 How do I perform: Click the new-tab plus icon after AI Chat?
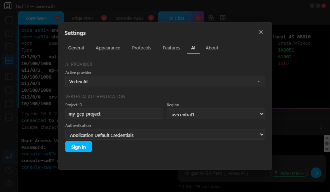211,18
